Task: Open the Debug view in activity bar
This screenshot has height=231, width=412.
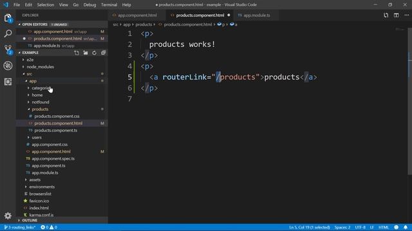Action: (8, 65)
